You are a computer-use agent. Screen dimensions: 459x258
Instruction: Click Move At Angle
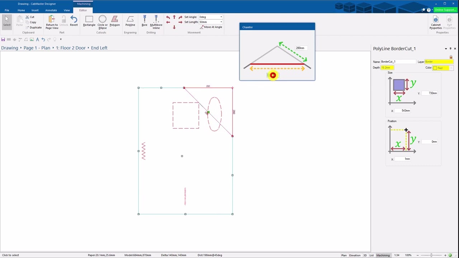click(x=211, y=27)
